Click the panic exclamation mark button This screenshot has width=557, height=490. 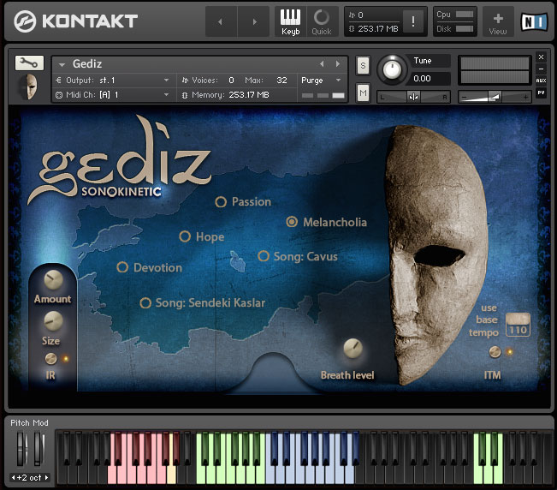pos(412,21)
